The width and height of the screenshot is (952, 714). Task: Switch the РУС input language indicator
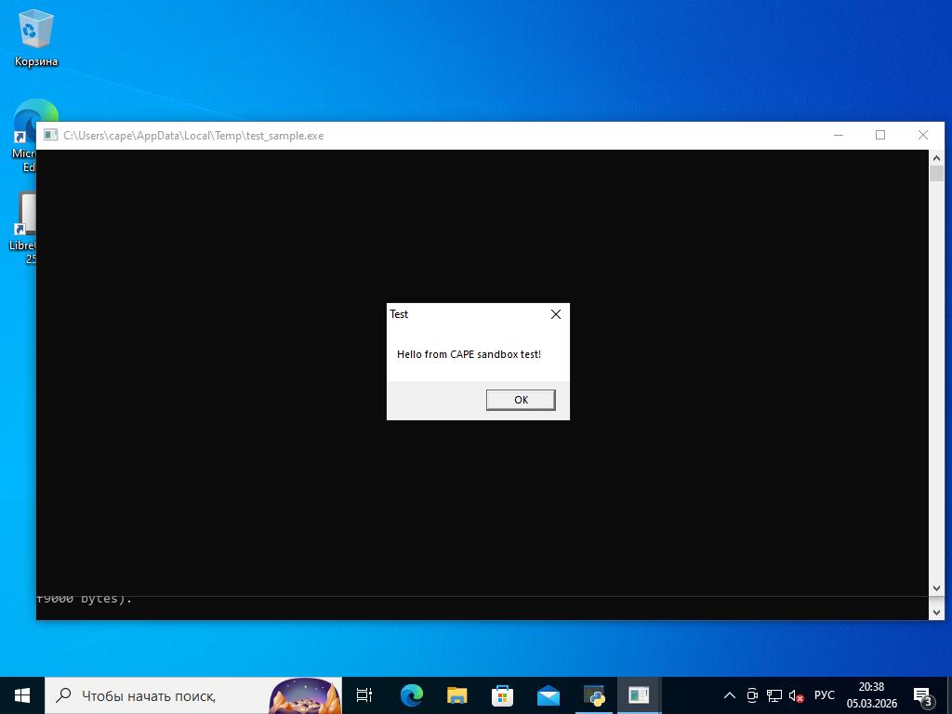point(824,695)
